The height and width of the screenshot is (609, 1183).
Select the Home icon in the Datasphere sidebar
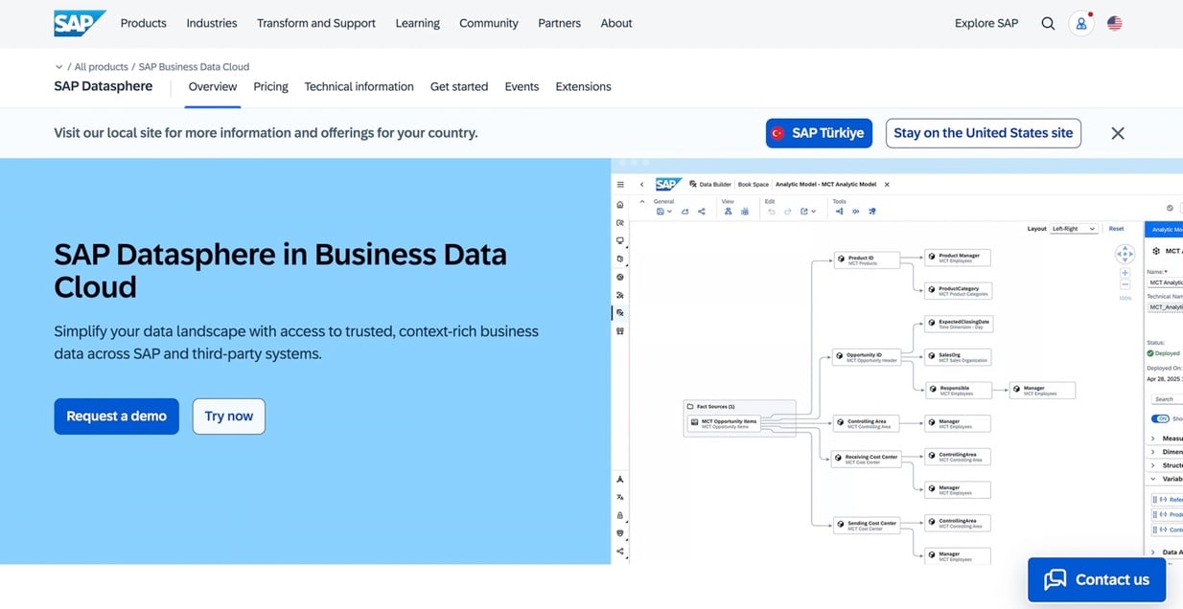620,204
